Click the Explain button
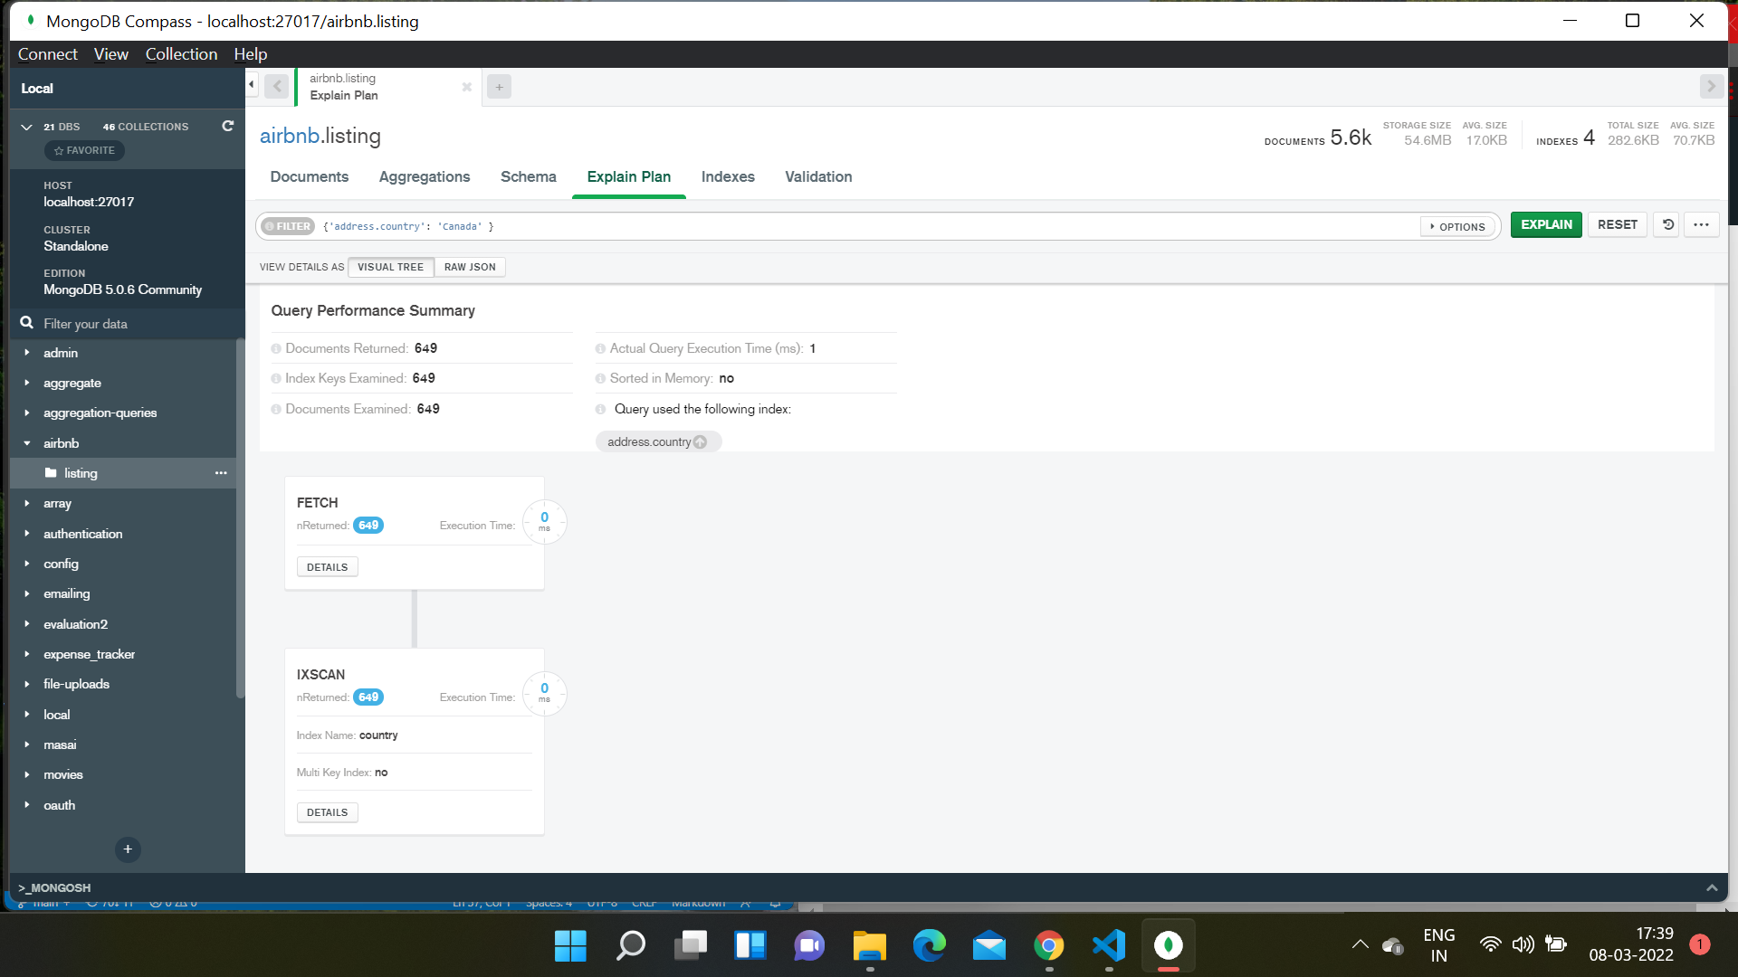 1545,224
